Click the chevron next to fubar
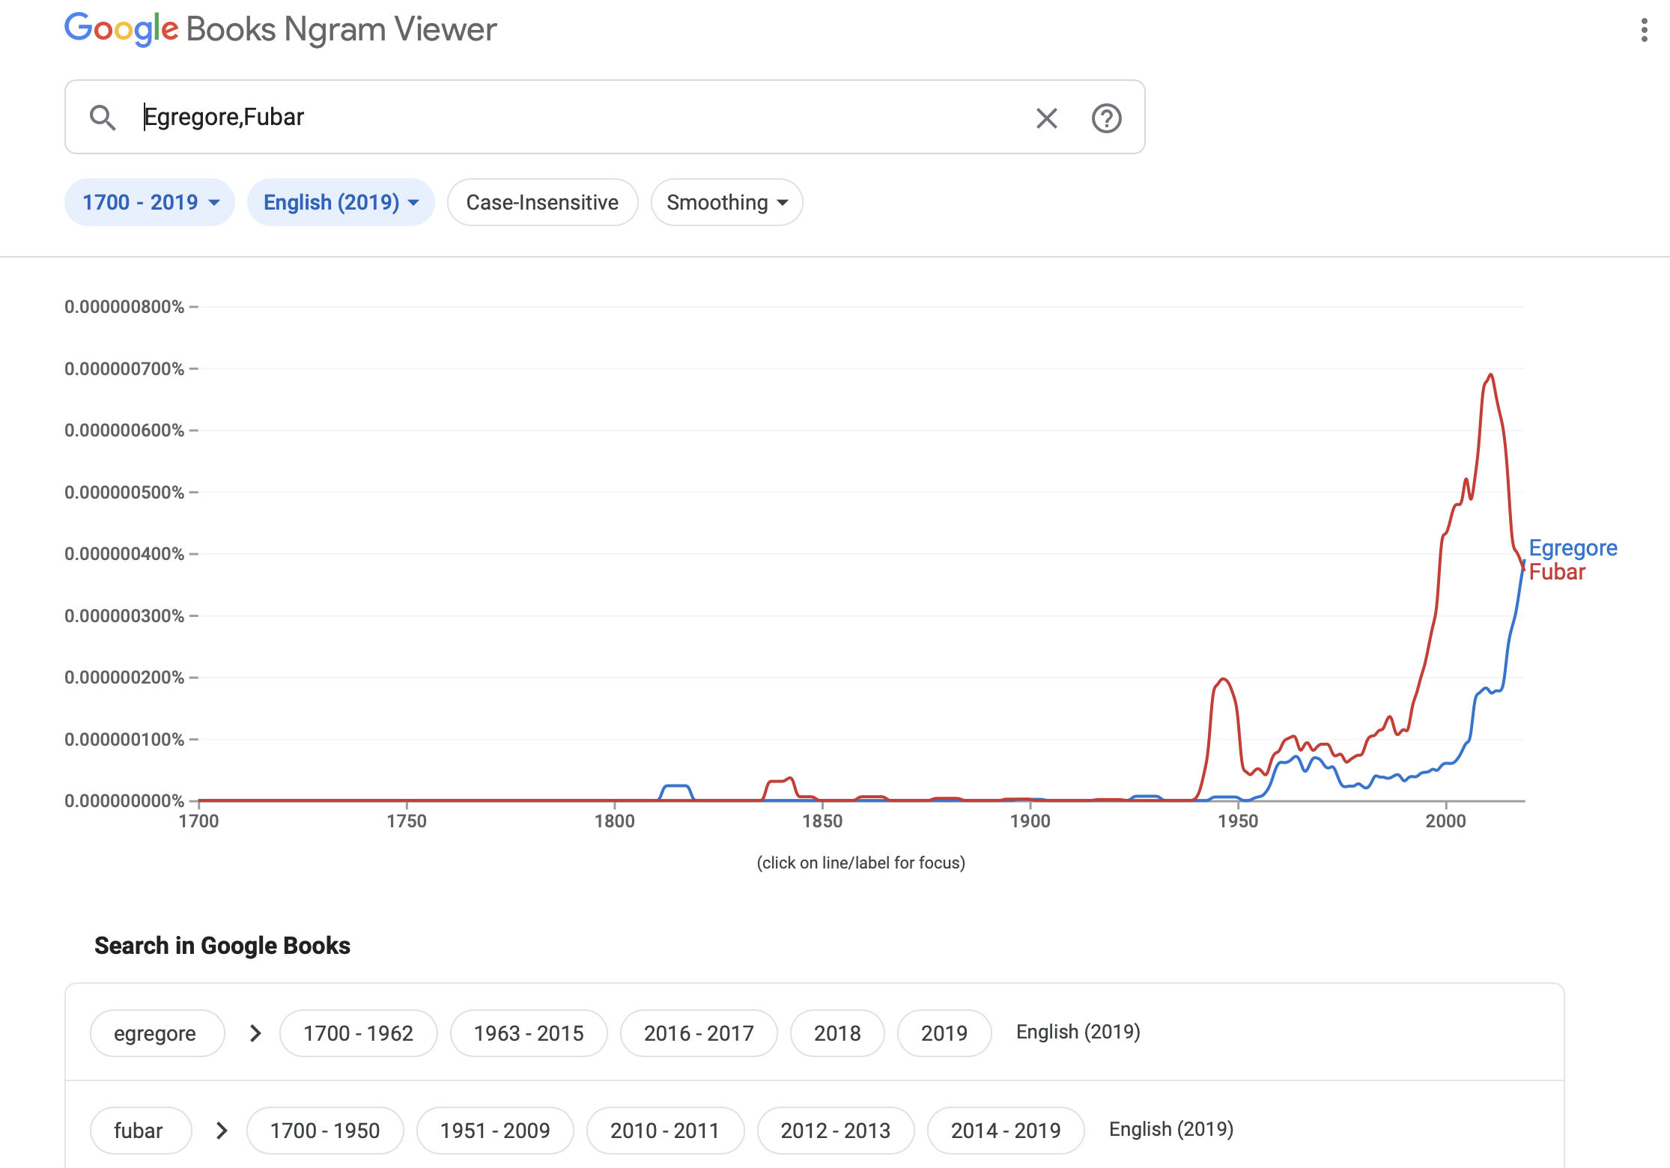 (x=222, y=1131)
